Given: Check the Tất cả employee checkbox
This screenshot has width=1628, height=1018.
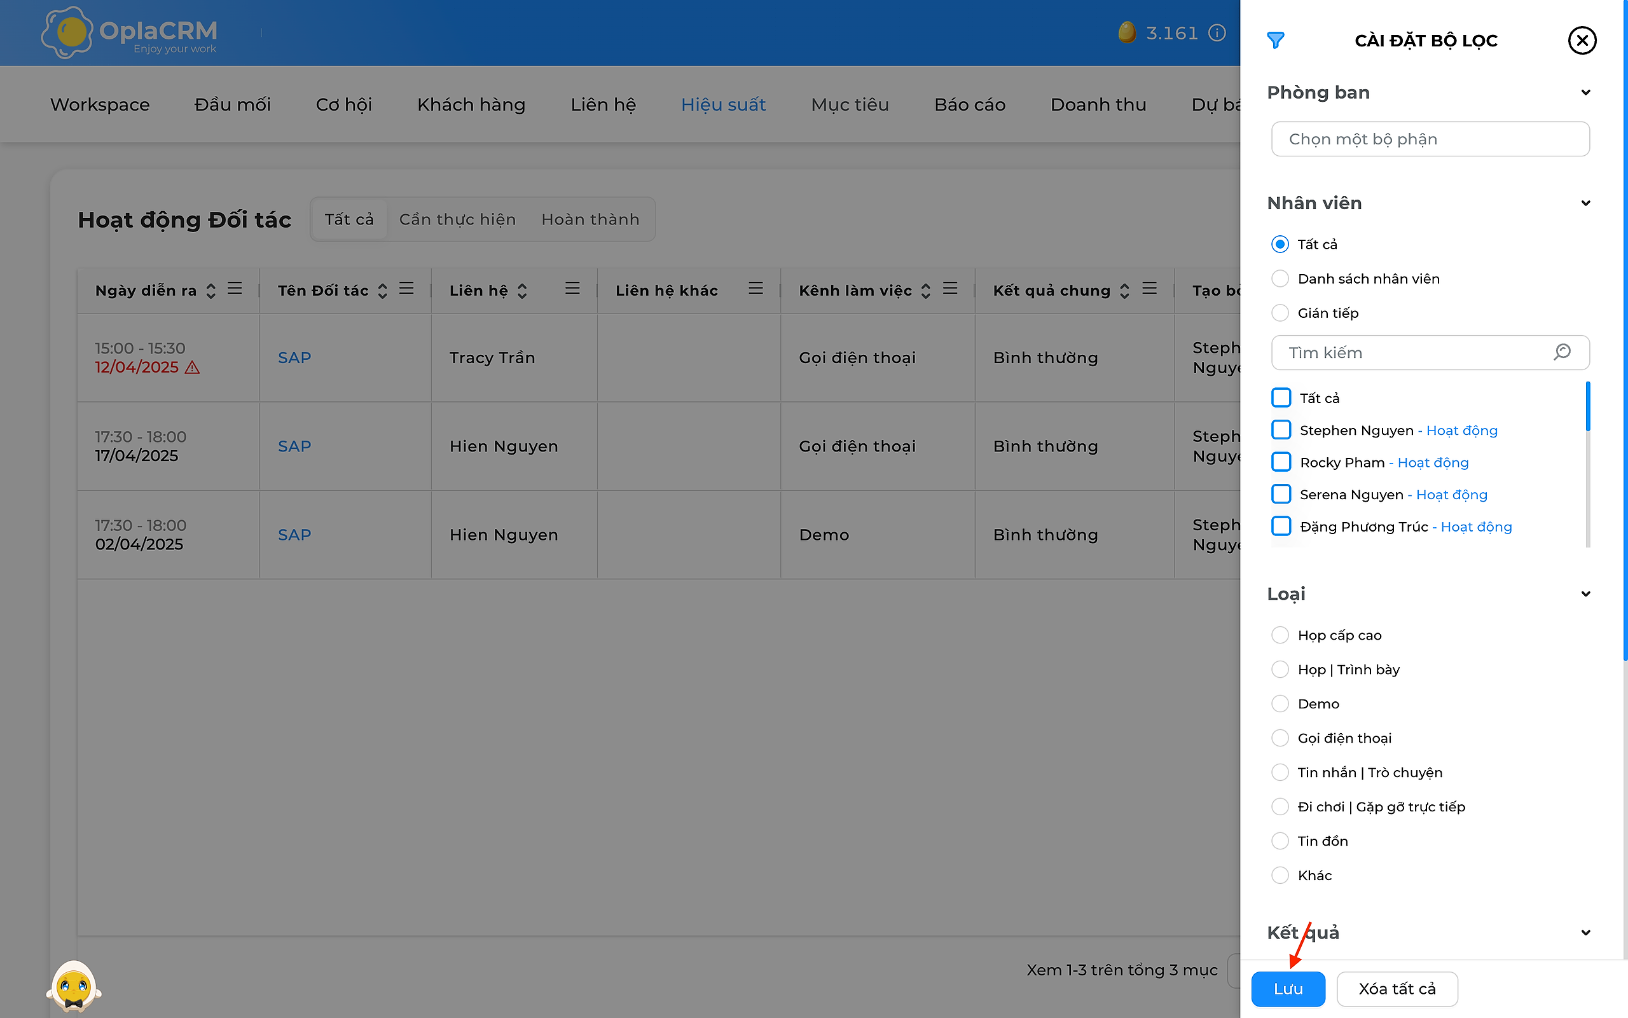Looking at the screenshot, I should [1281, 398].
